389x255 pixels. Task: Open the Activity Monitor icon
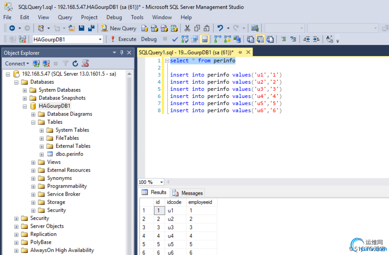click(255, 28)
